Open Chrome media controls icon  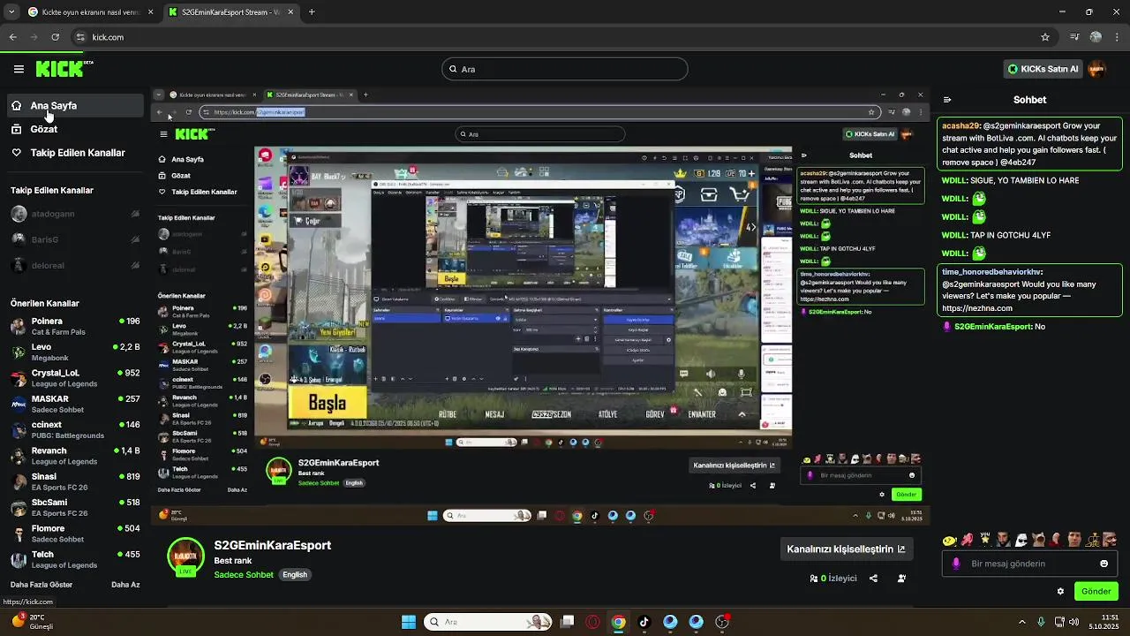[1074, 37]
